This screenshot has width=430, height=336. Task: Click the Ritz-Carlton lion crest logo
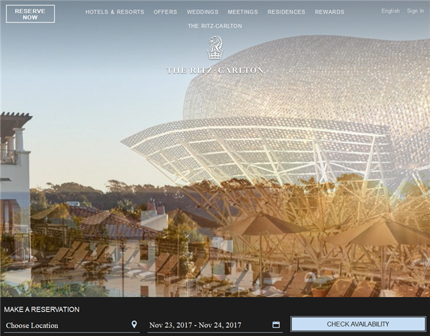click(x=215, y=48)
